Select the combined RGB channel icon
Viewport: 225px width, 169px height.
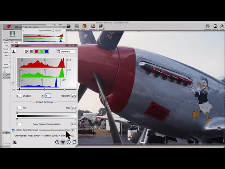click(26, 51)
